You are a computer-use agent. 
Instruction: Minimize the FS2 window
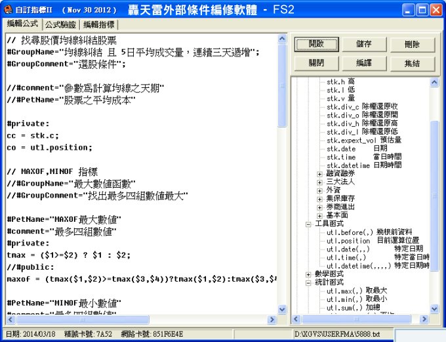point(408,11)
